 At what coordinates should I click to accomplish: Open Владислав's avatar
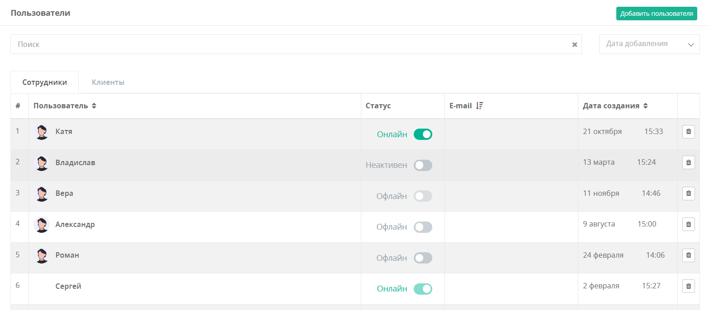coord(42,163)
